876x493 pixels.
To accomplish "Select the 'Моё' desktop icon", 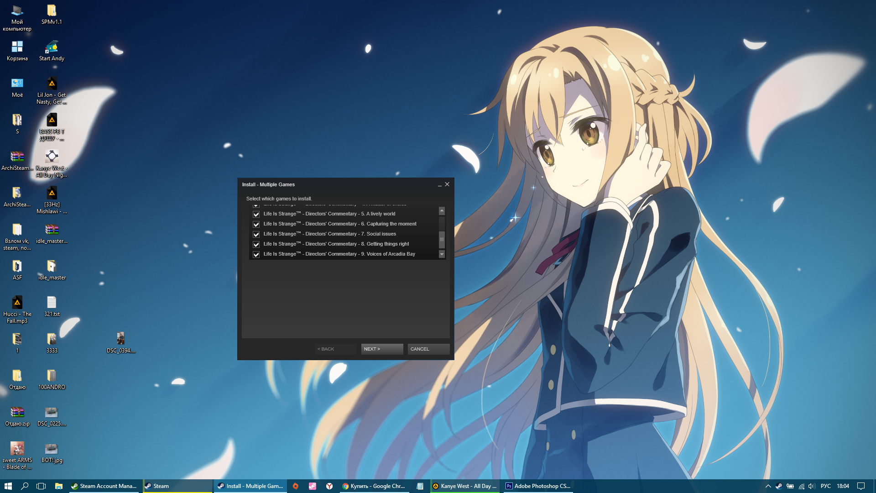I will [x=17, y=87].
